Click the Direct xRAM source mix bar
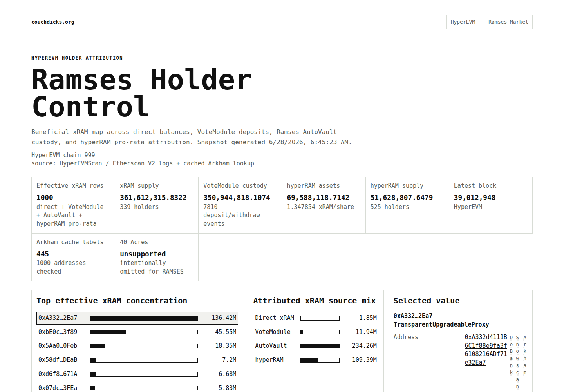The width and height of the screenshot is (564, 392). 320,318
